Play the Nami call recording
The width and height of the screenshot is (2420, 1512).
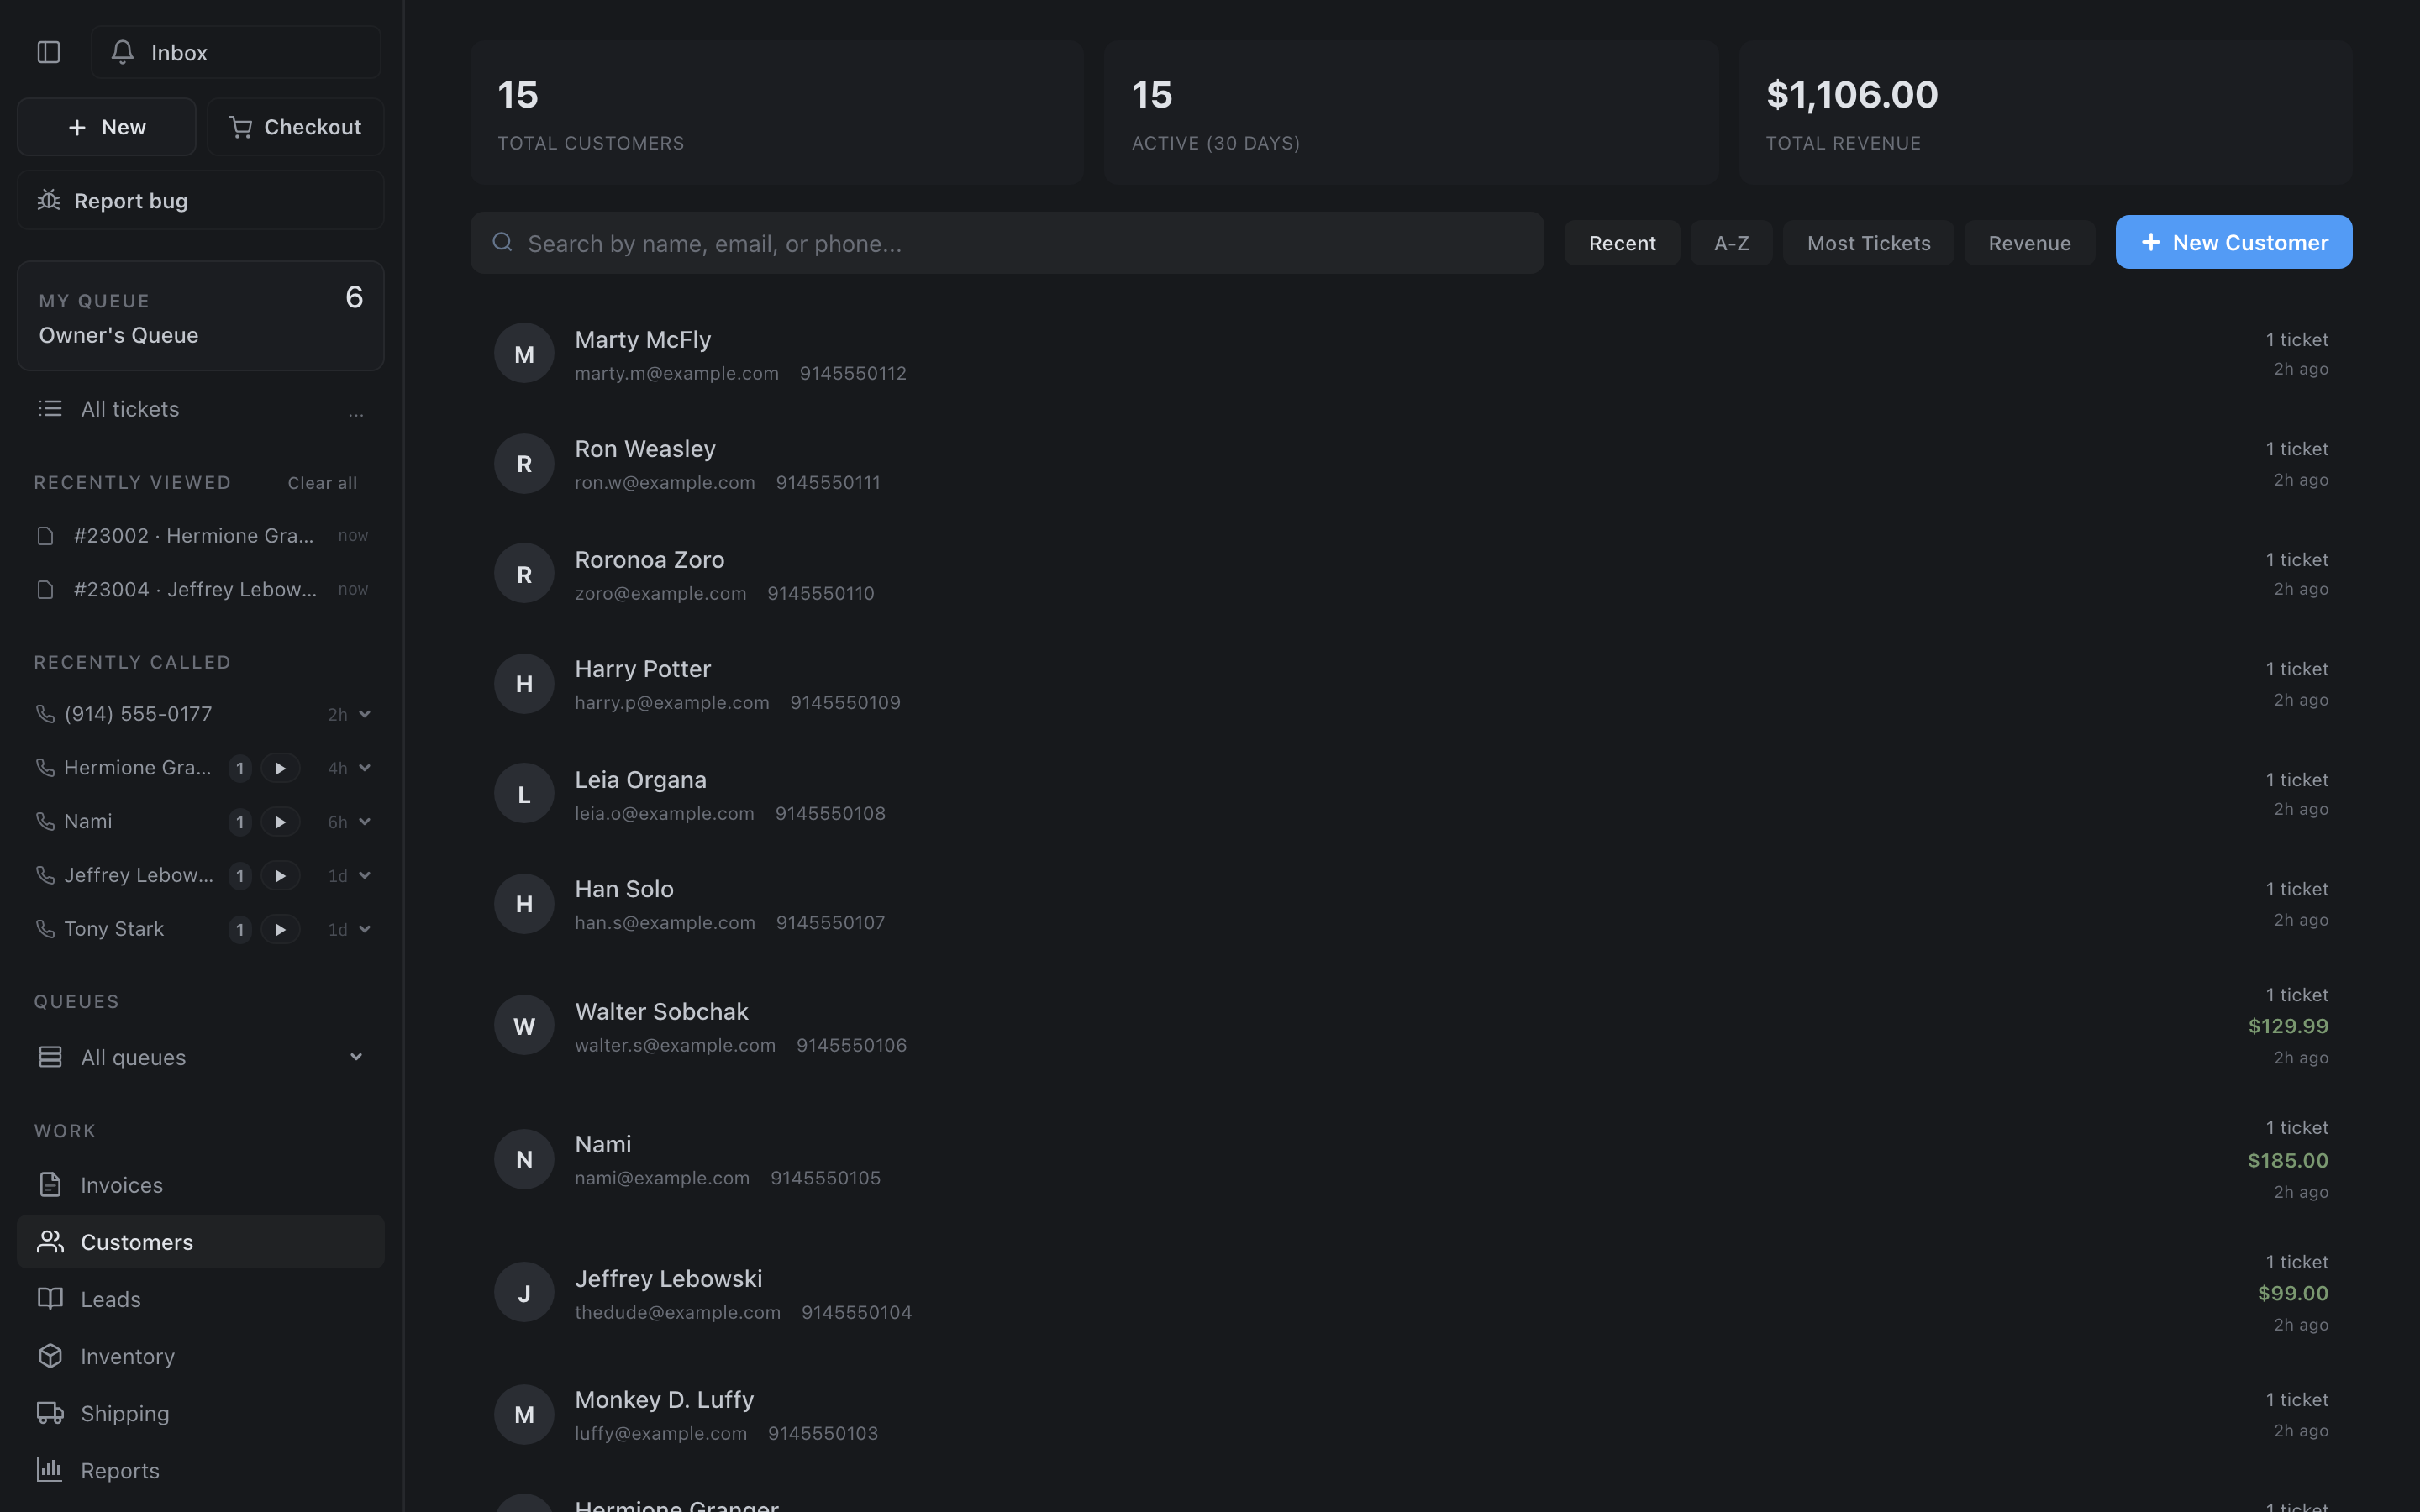[x=280, y=822]
